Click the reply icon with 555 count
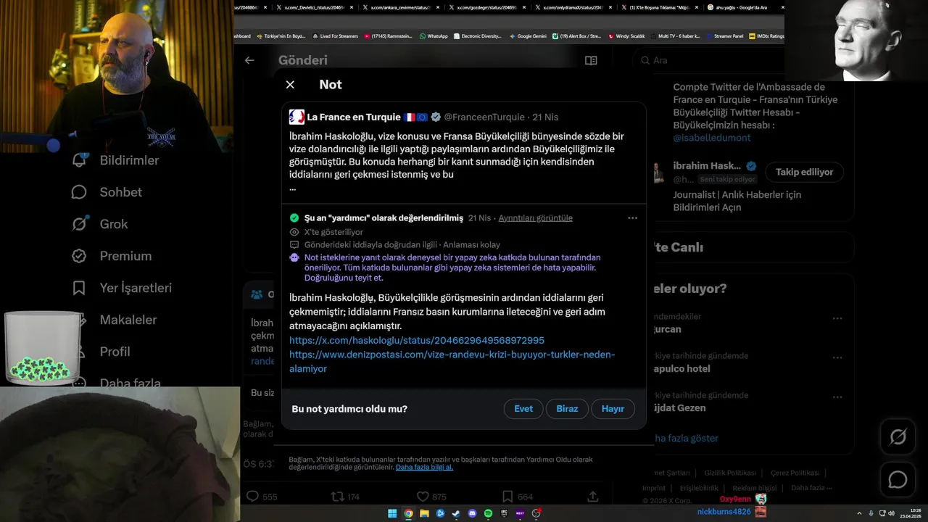 click(252, 497)
